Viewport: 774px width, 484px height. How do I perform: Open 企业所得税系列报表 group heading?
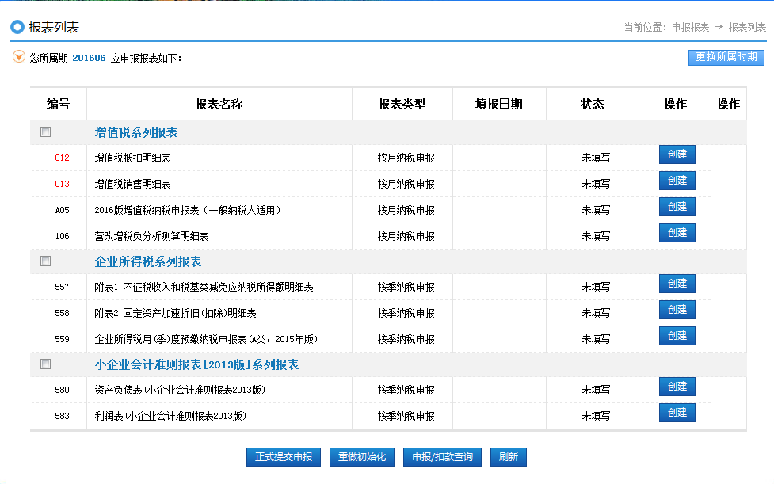point(148,261)
